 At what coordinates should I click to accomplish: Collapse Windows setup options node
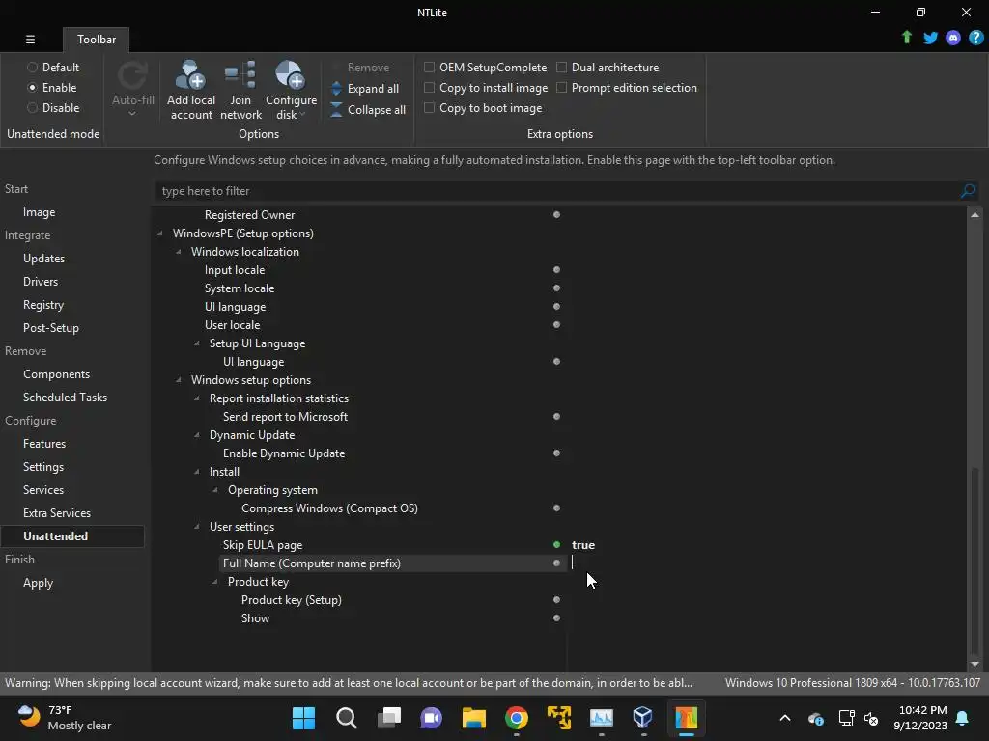point(179,380)
